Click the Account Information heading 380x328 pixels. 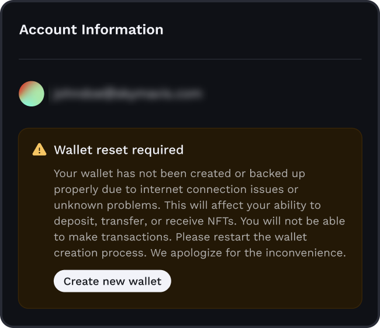pos(91,29)
